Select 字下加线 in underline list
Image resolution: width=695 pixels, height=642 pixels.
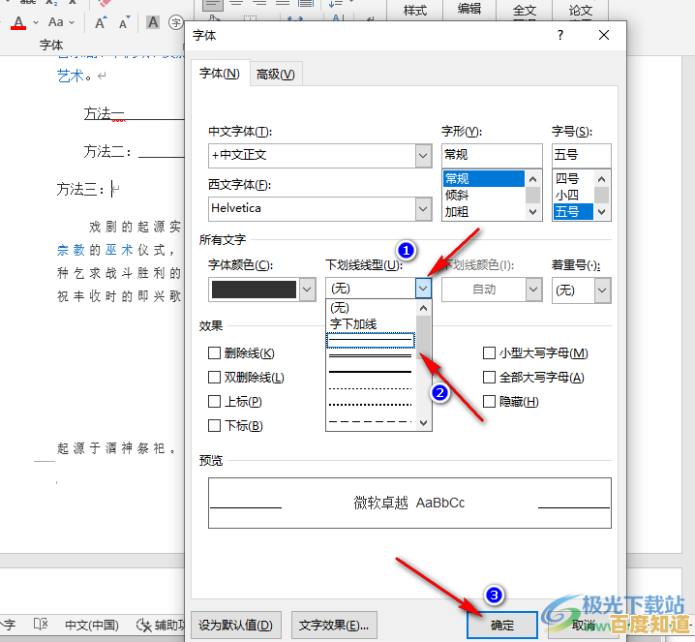pos(353,324)
